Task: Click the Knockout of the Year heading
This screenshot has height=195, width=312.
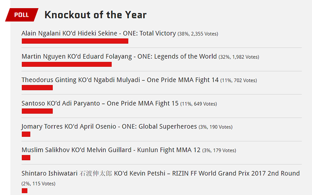Action: [96, 15]
